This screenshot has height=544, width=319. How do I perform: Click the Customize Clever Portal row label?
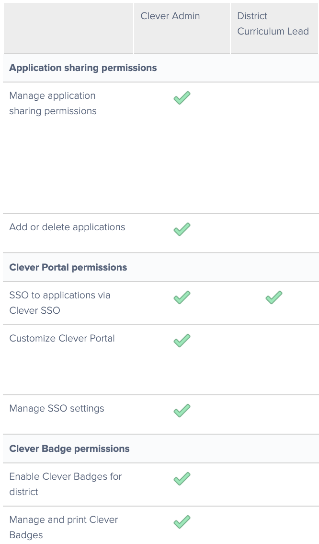62,338
